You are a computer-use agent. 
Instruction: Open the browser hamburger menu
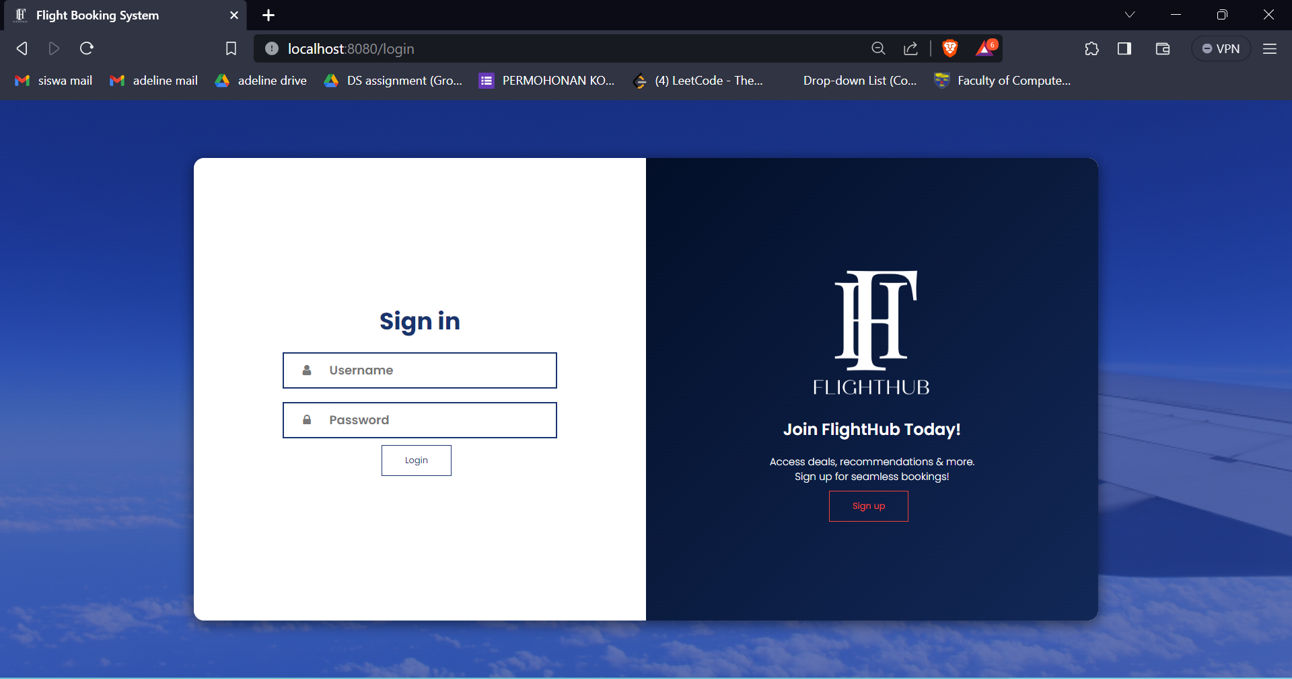[1270, 48]
